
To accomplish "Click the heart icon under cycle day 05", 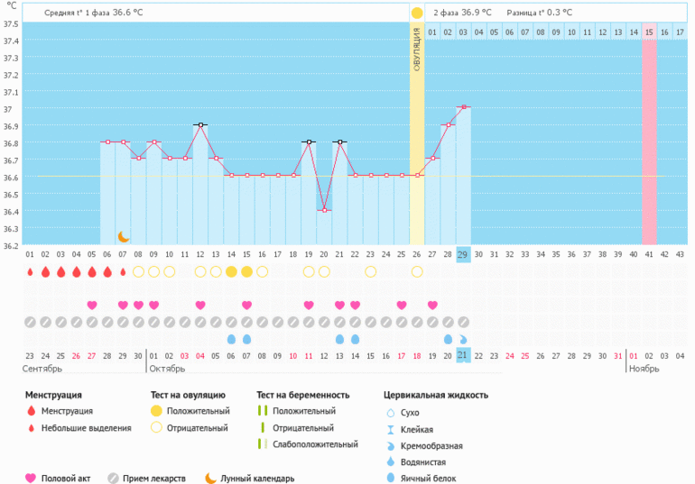I will click(x=92, y=305).
